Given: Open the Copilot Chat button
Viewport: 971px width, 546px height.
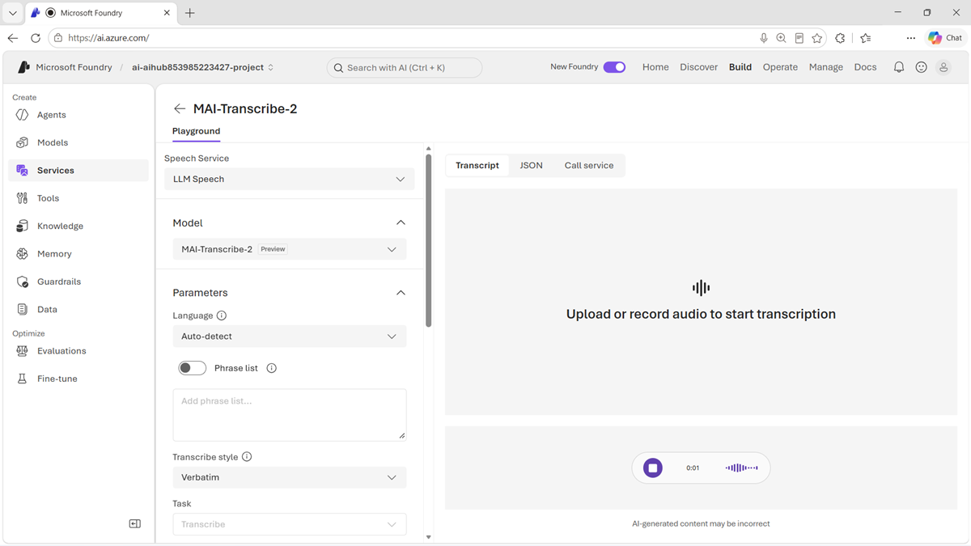Looking at the screenshot, I should (945, 38).
